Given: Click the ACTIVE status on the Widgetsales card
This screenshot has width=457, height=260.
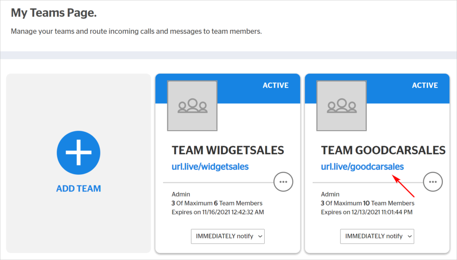Looking at the screenshot, I should pos(275,85).
